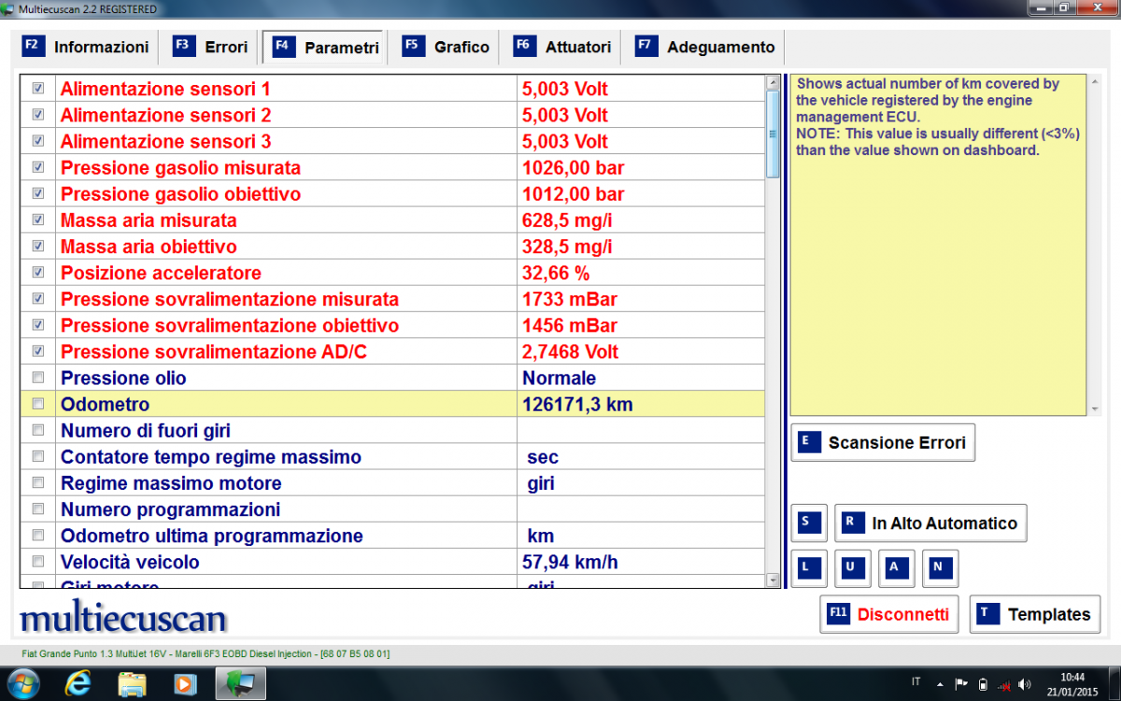Click the parameter list scrollbar thumb
Image resolution: width=1121 pixels, height=701 pixels.
[x=773, y=134]
